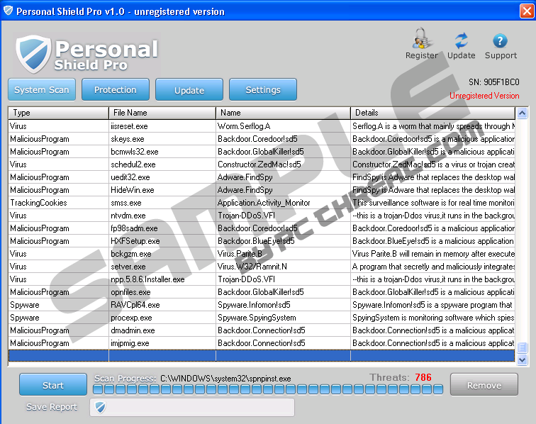This screenshot has height=424, width=536.
Task: Click the highlighted blue empty row
Action: [x=262, y=356]
